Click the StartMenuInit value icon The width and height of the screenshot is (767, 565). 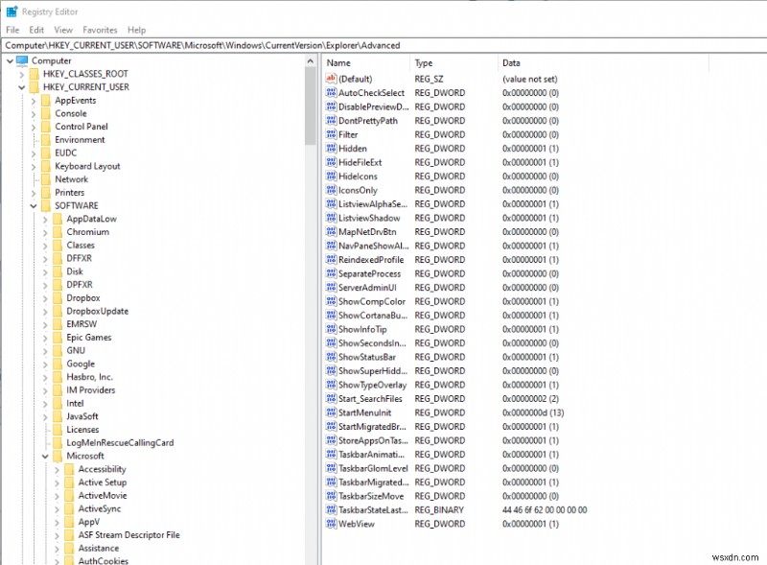331,412
